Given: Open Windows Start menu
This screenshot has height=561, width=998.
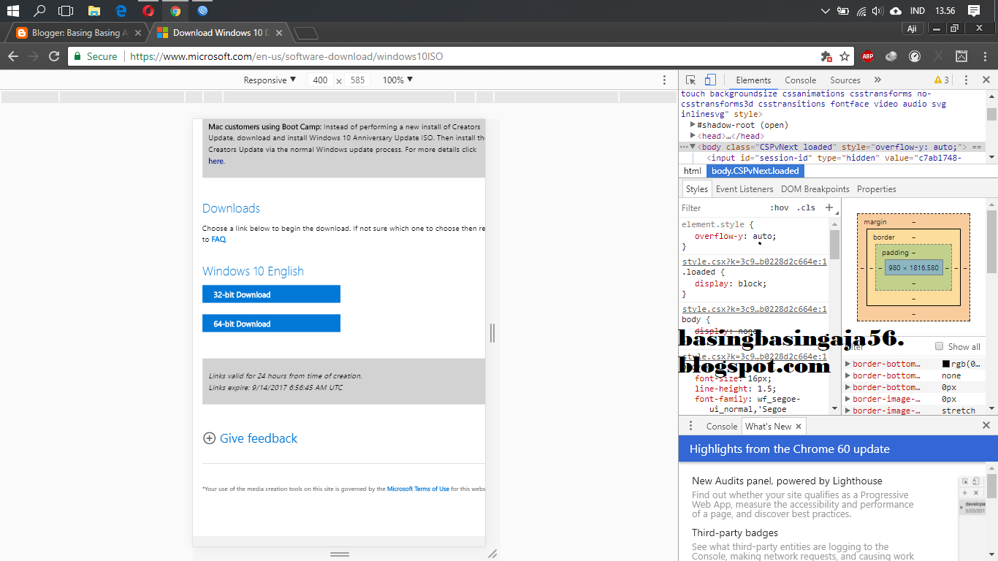Looking at the screenshot, I should click(x=13, y=11).
